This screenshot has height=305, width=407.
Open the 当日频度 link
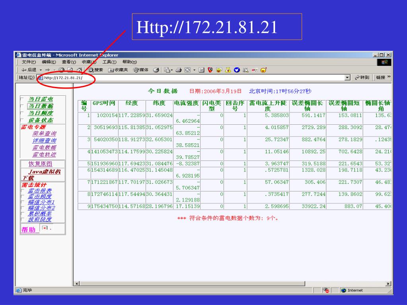tap(41, 113)
